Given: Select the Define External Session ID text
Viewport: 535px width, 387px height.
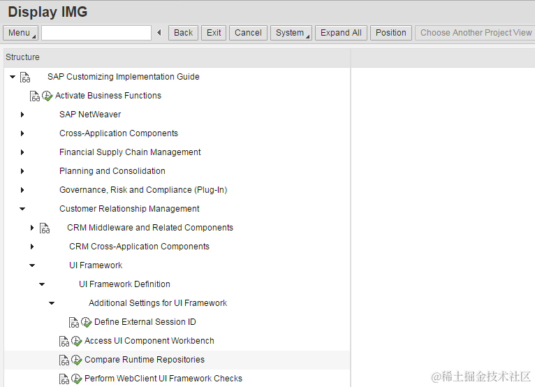Looking at the screenshot, I should 145,322.
